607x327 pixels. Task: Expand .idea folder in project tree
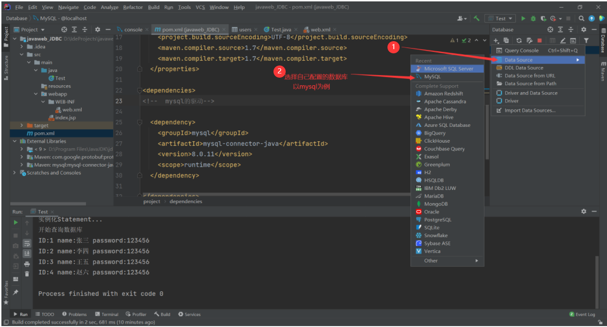[x=22, y=47]
